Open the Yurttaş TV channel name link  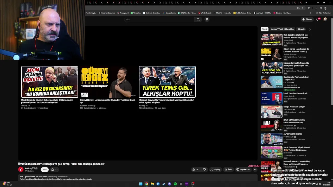30,168
